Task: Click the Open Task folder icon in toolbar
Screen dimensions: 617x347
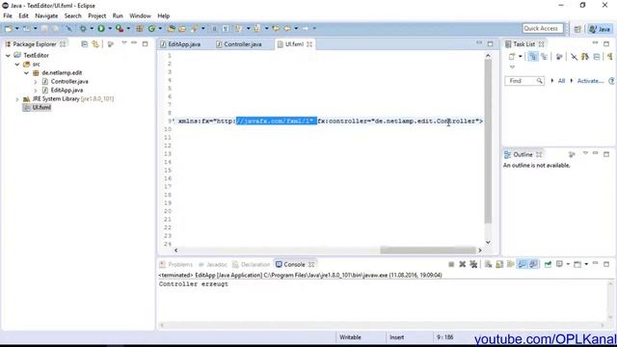Action: (x=182, y=28)
